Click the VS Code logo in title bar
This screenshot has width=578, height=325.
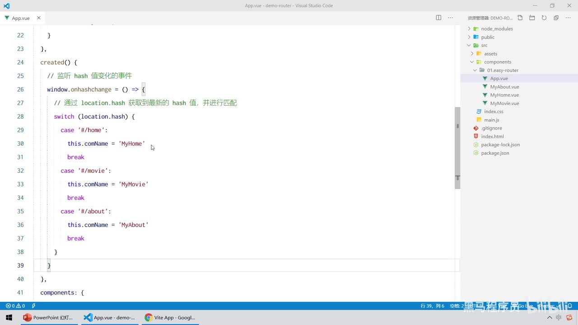[6, 6]
